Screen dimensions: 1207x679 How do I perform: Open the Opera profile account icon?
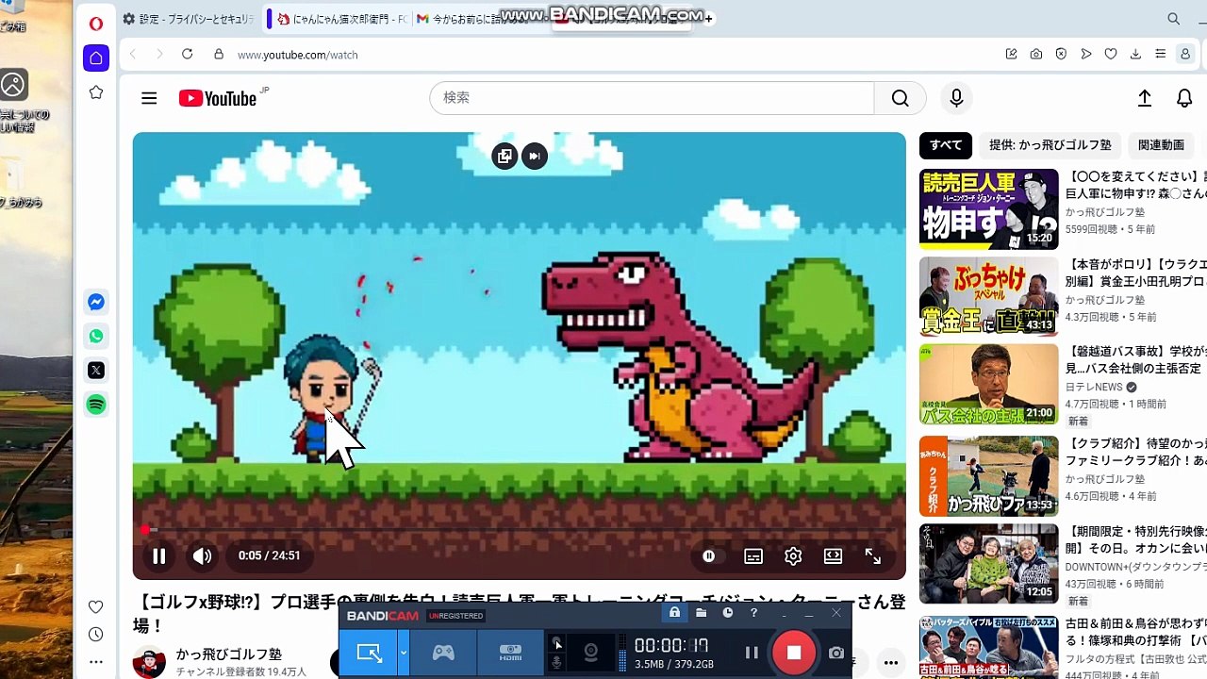[x=1185, y=55]
